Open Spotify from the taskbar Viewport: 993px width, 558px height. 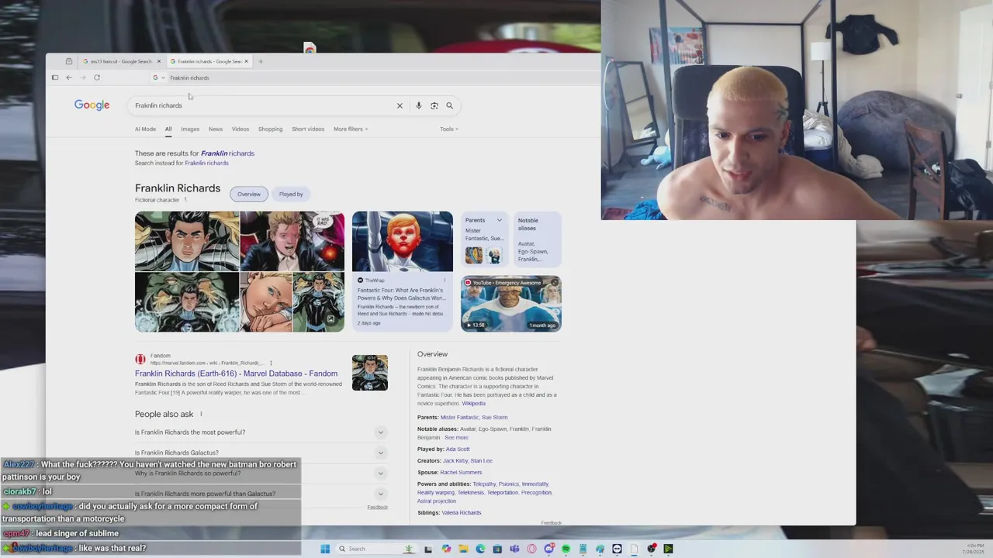click(566, 549)
